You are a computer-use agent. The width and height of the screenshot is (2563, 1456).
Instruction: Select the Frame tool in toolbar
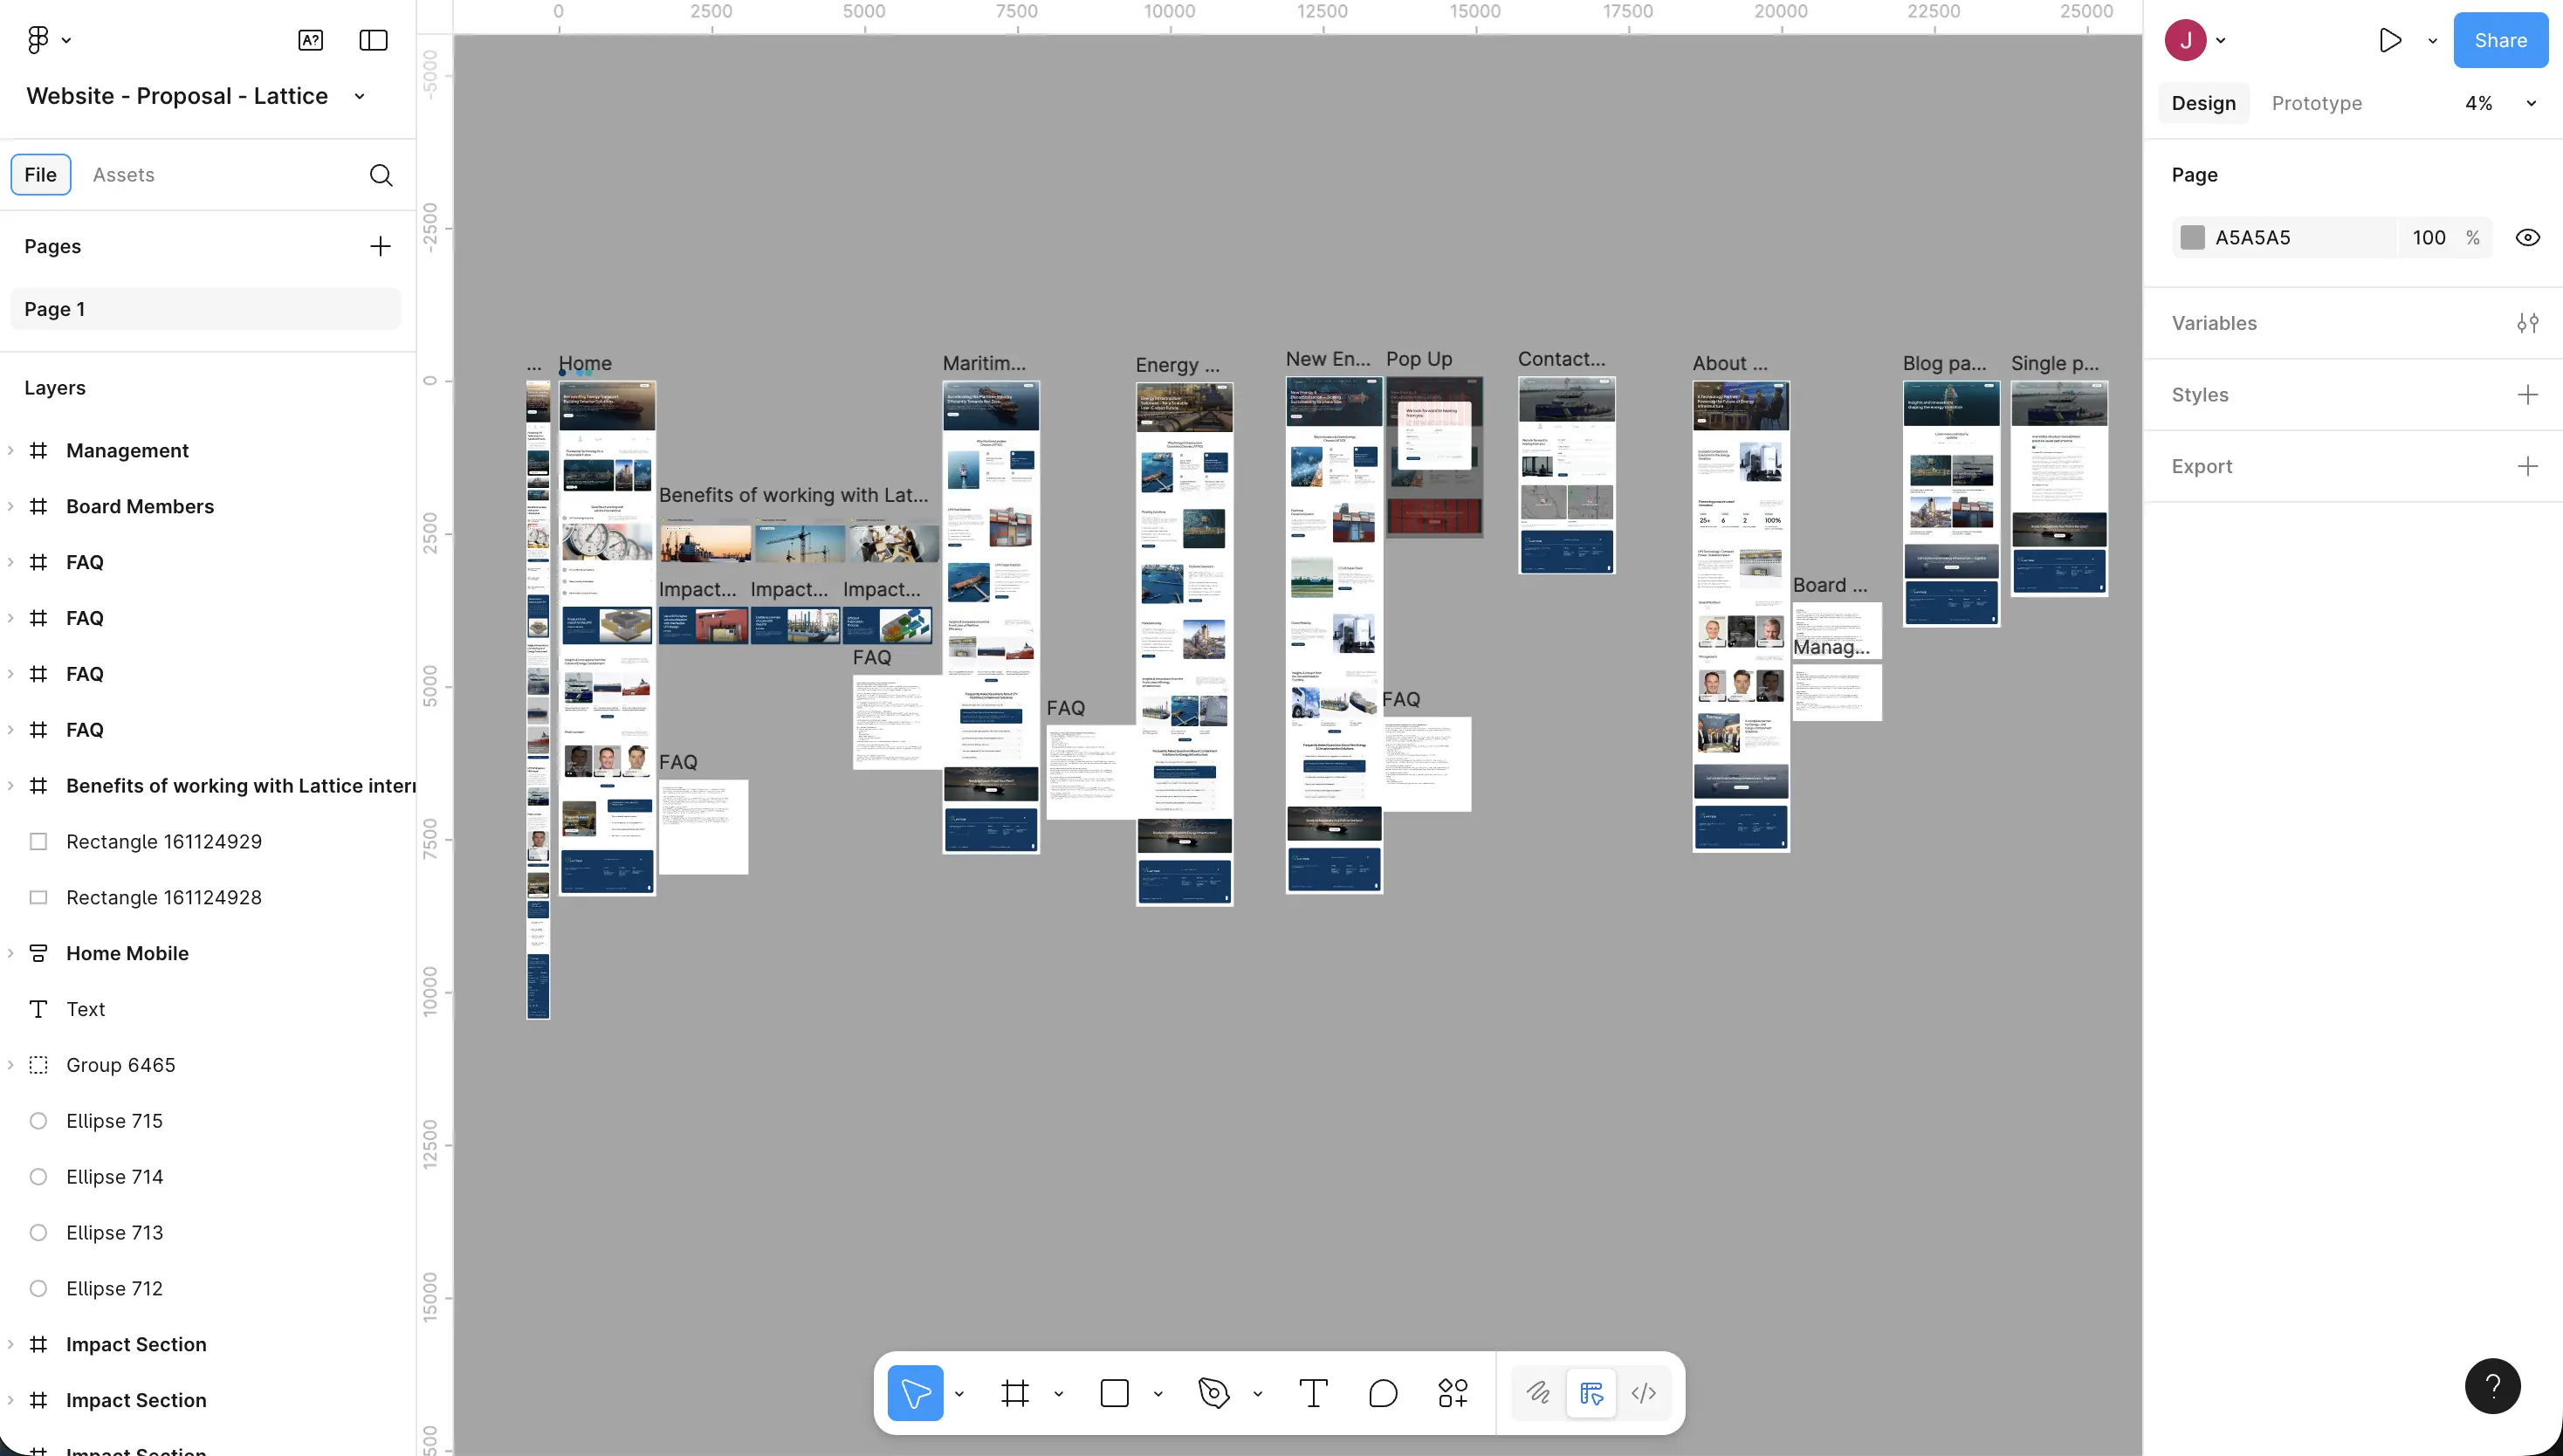[x=1014, y=1393]
